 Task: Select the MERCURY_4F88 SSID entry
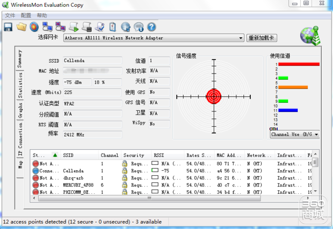coord(78,185)
